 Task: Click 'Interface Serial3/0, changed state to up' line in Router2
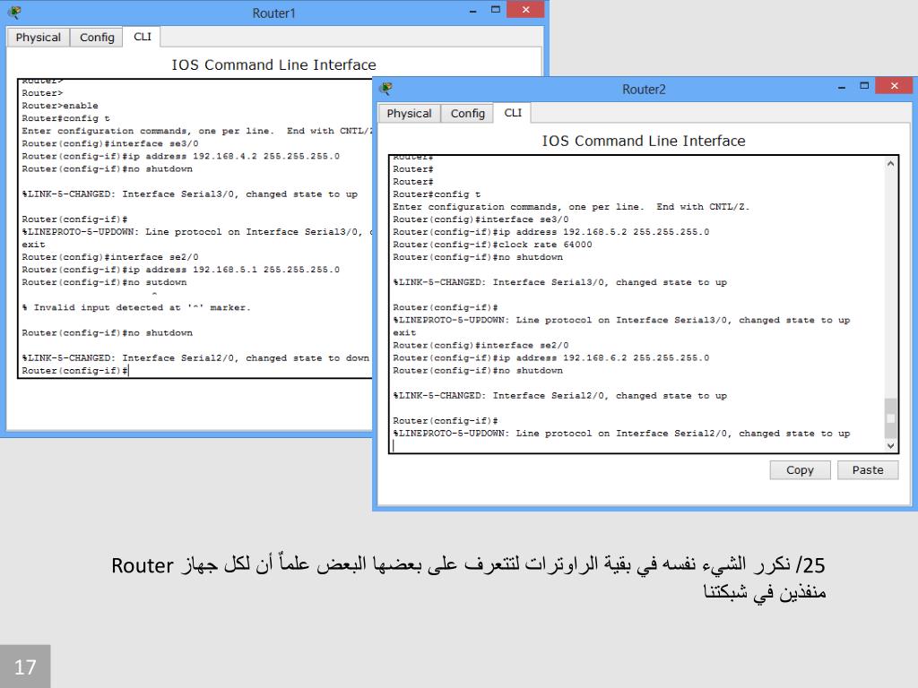tap(559, 282)
